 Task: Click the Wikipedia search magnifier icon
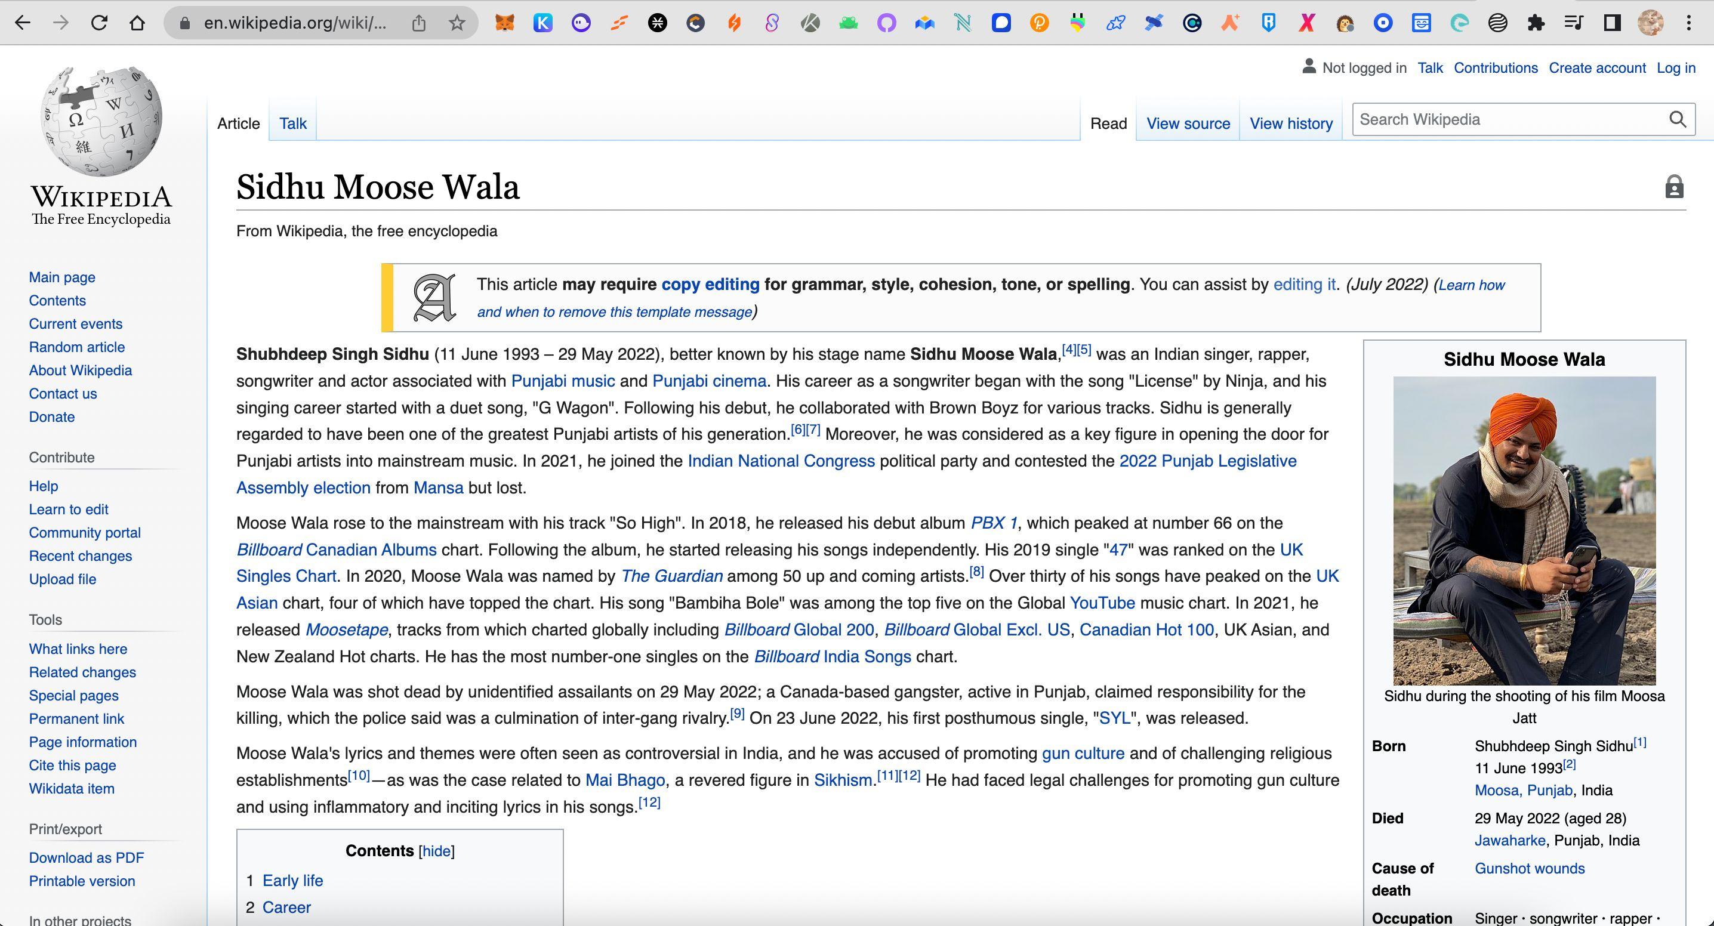pos(1678,119)
